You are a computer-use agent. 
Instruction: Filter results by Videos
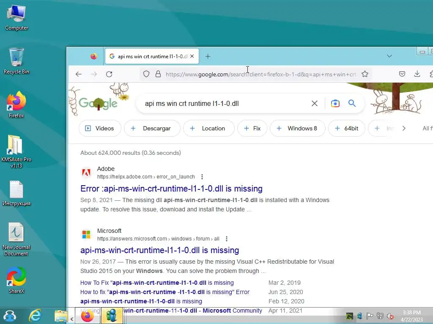(100, 128)
